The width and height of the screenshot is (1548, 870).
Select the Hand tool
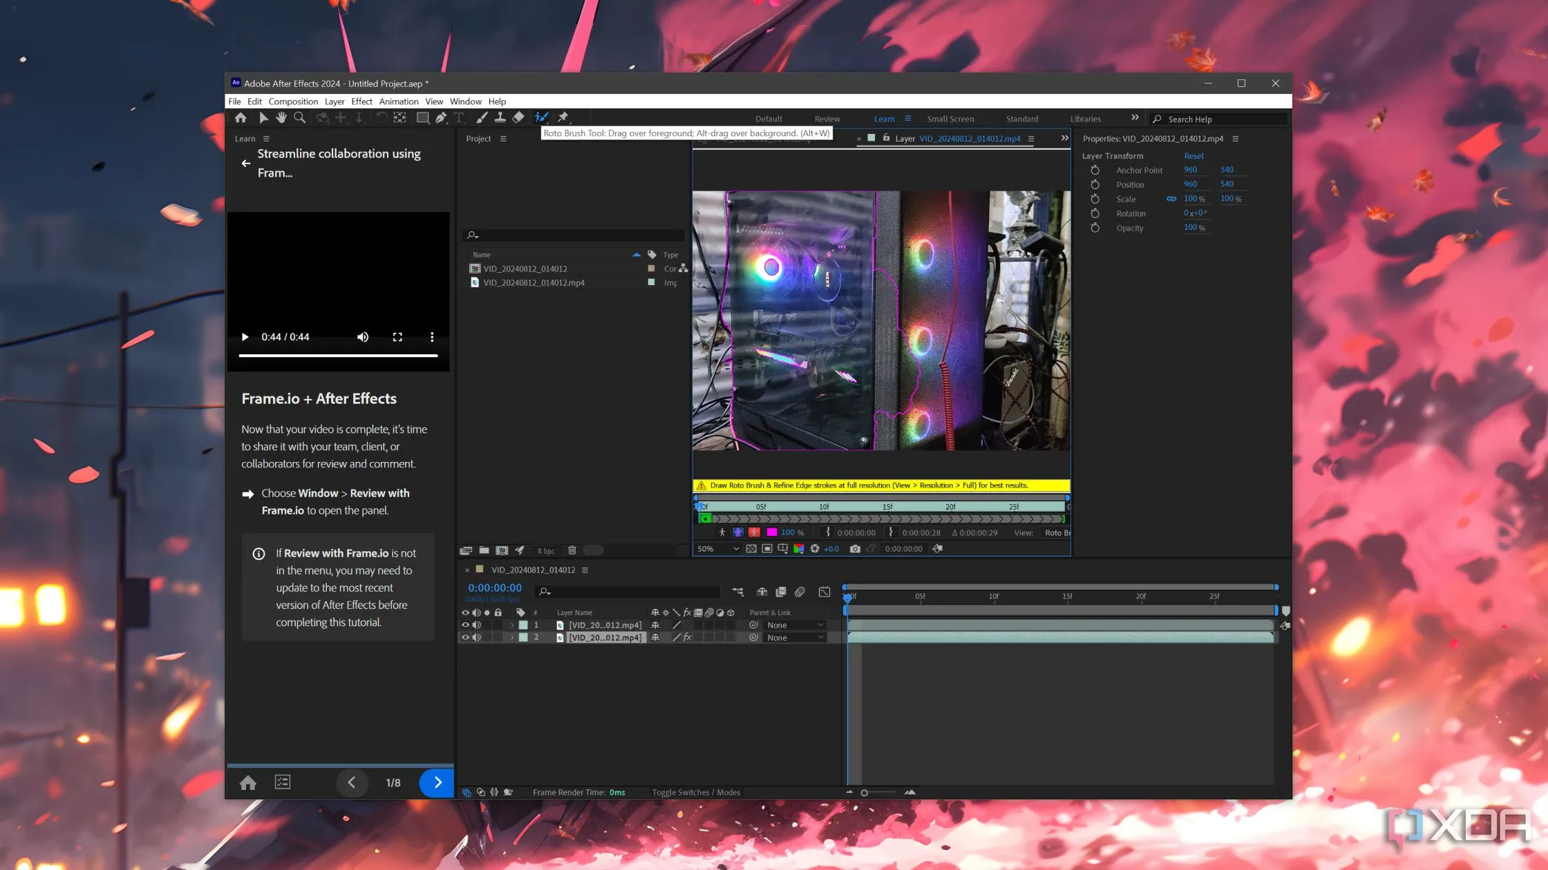281,118
